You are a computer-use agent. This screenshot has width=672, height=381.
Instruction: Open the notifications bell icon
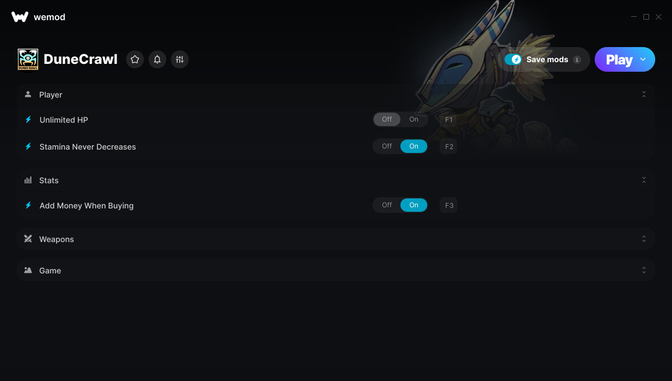click(x=157, y=59)
